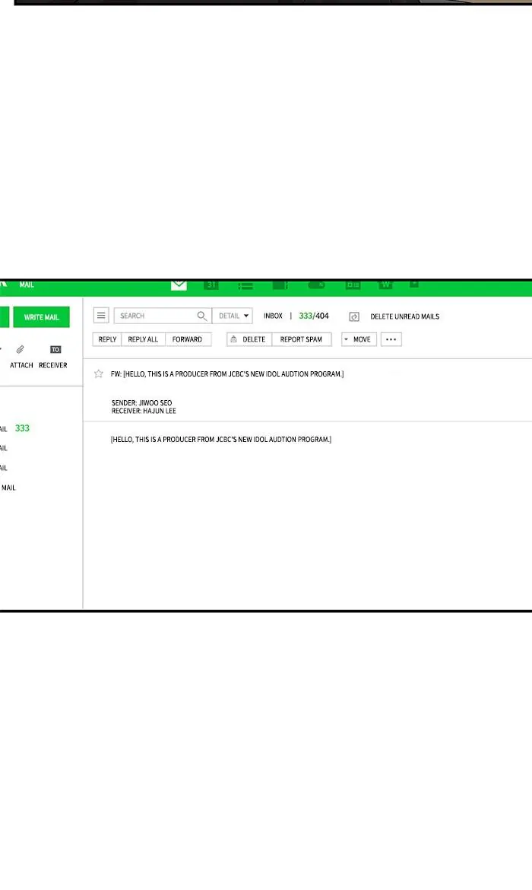
Task: Click inside the Search input field
Action: point(156,316)
